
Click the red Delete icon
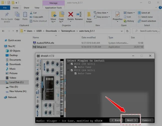[71, 15]
